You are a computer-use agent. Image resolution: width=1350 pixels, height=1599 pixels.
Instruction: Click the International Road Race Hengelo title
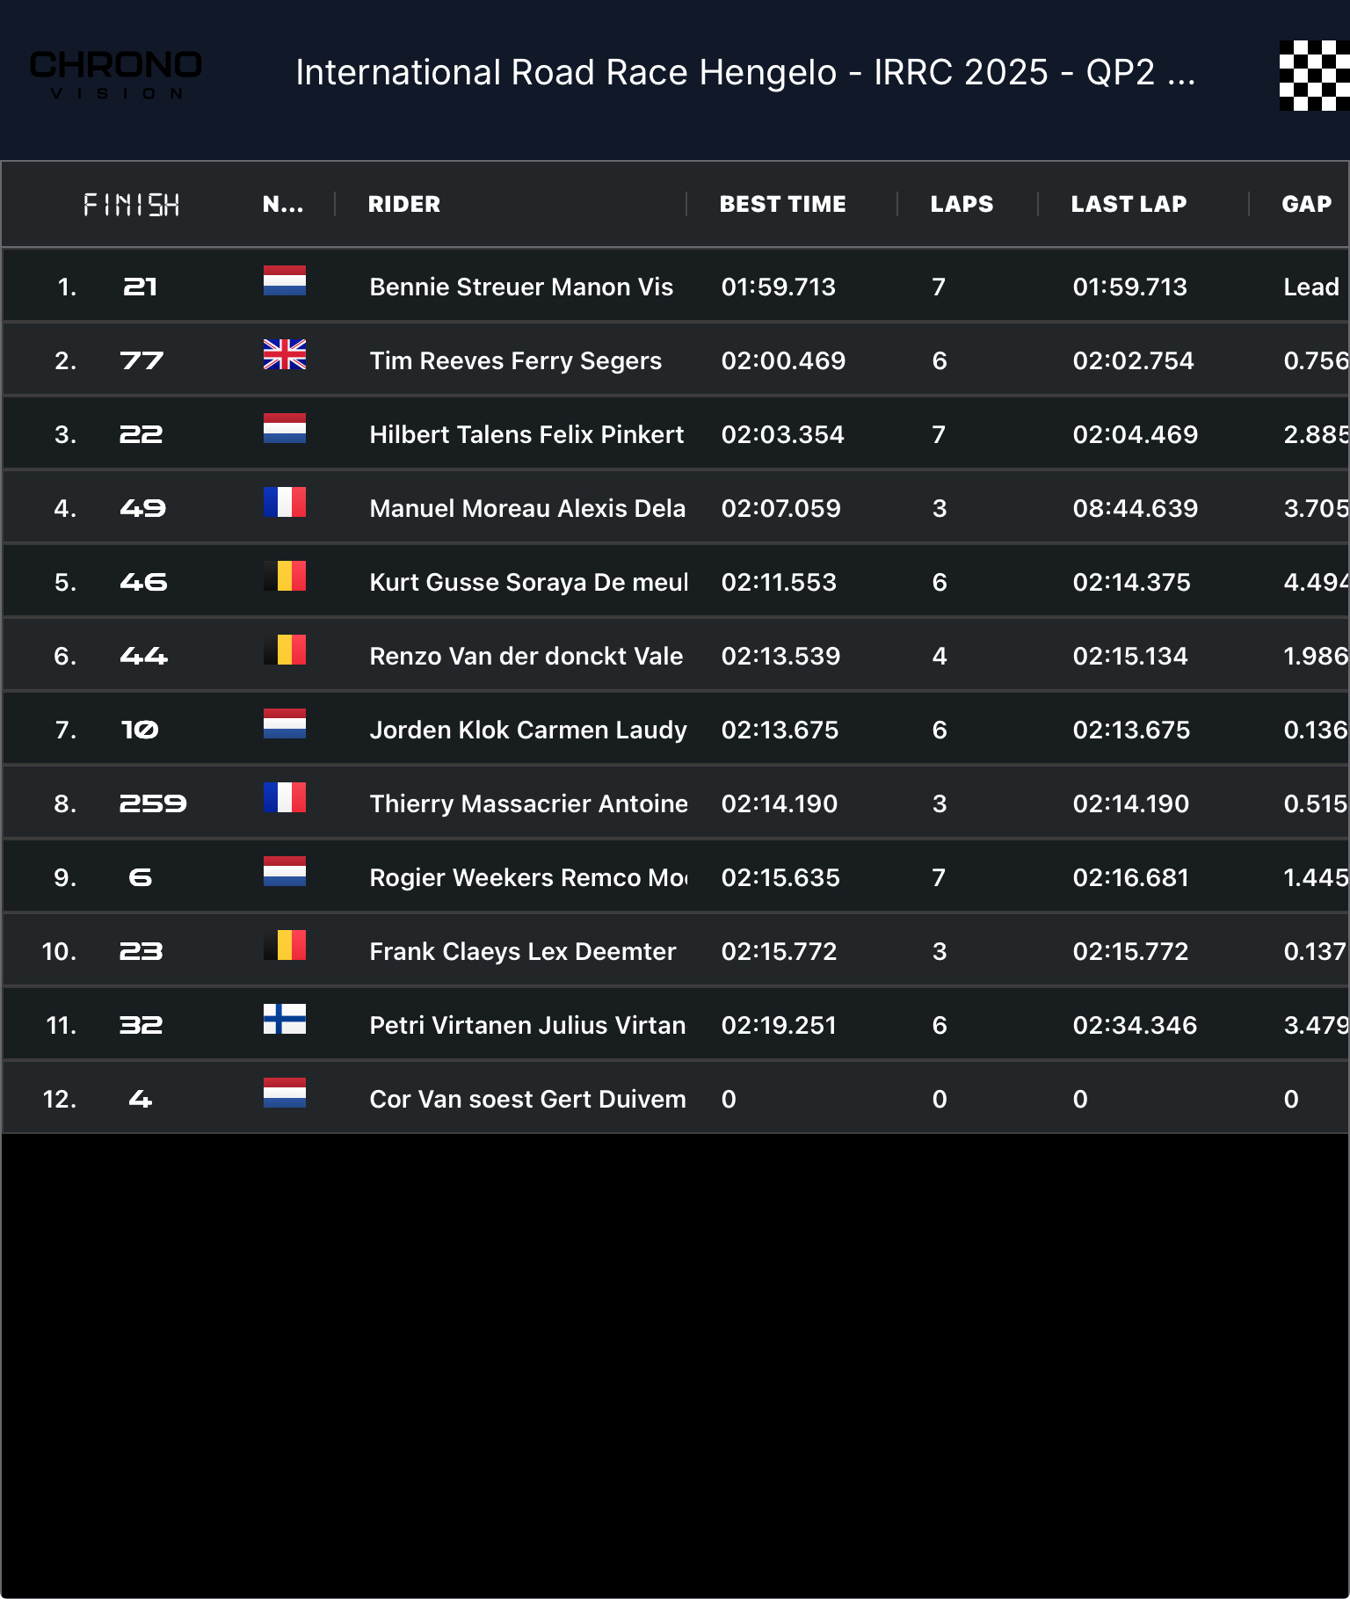click(745, 72)
